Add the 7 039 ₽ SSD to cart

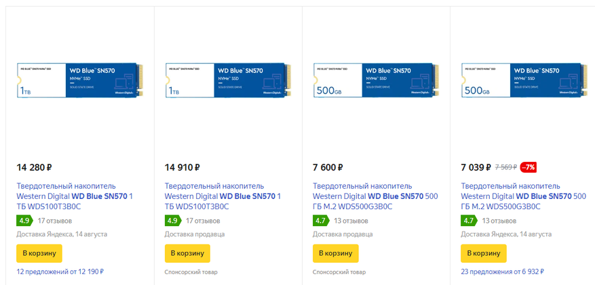pyautogui.click(x=483, y=253)
